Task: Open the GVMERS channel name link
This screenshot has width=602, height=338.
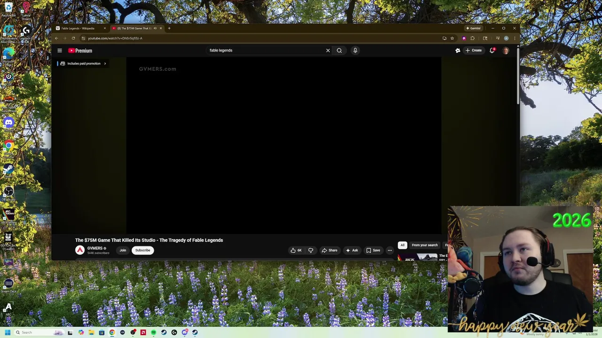Action: [95, 248]
